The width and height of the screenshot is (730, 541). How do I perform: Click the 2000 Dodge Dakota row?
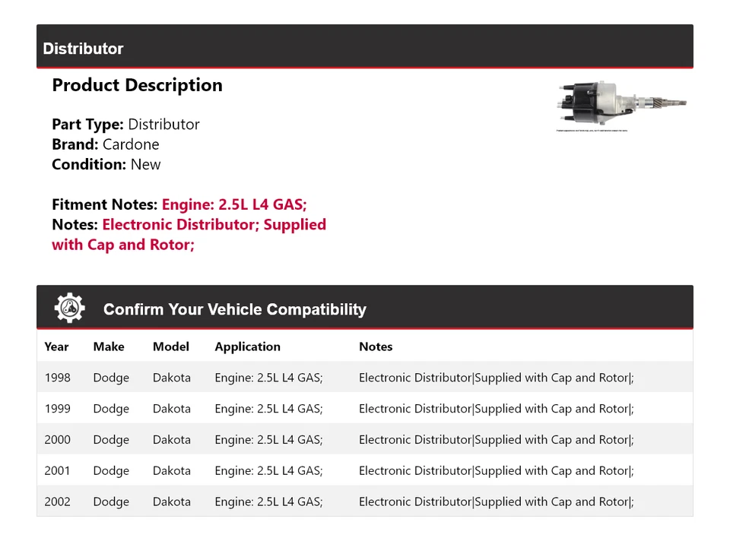pyautogui.click(x=365, y=440)
